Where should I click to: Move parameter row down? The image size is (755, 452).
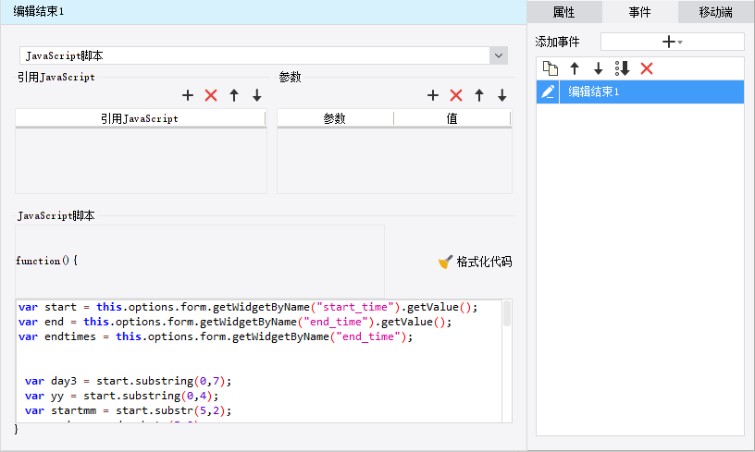pos(502,95)
